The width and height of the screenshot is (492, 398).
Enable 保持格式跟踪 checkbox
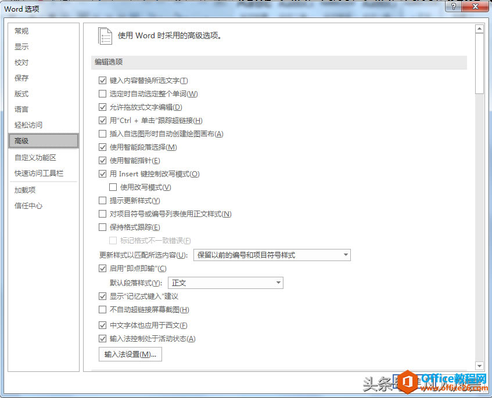click(x=102, y=227)
